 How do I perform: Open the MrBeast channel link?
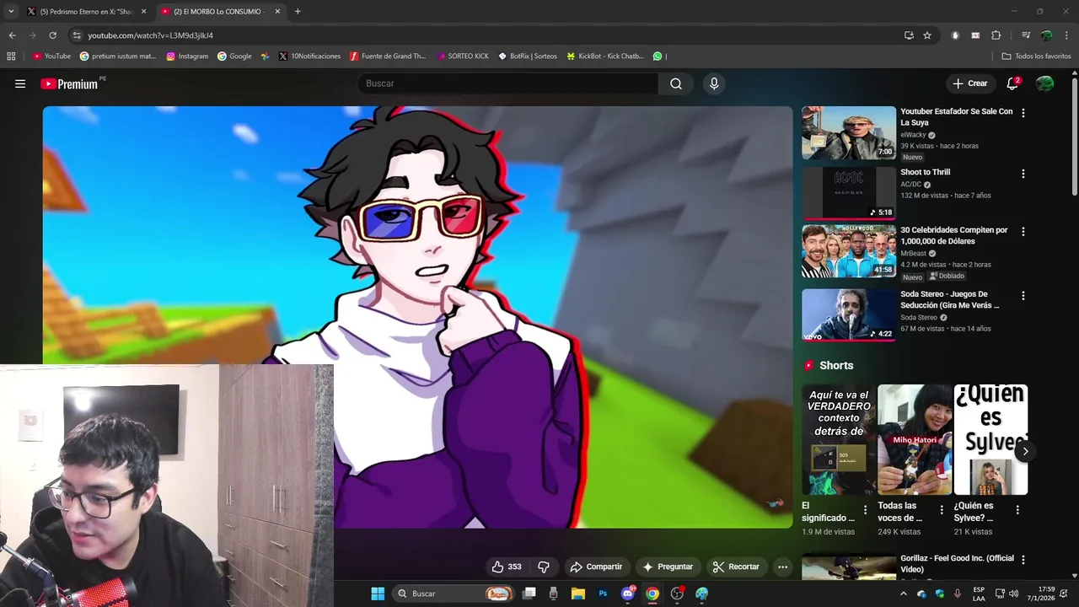tap(913, 253)
